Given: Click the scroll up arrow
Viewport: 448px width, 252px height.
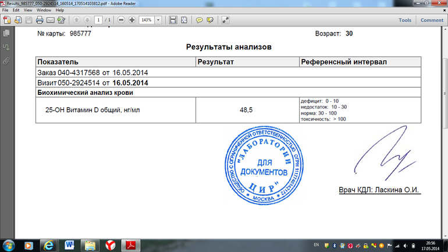Looking at the screenshot, I should click(x=445, y=29).
